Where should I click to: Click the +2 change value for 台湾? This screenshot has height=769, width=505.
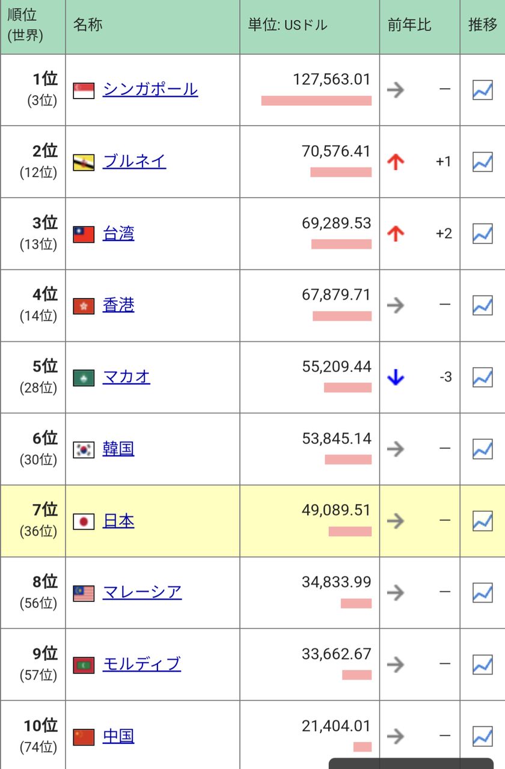pyautogui.click(x=444, y=234)
